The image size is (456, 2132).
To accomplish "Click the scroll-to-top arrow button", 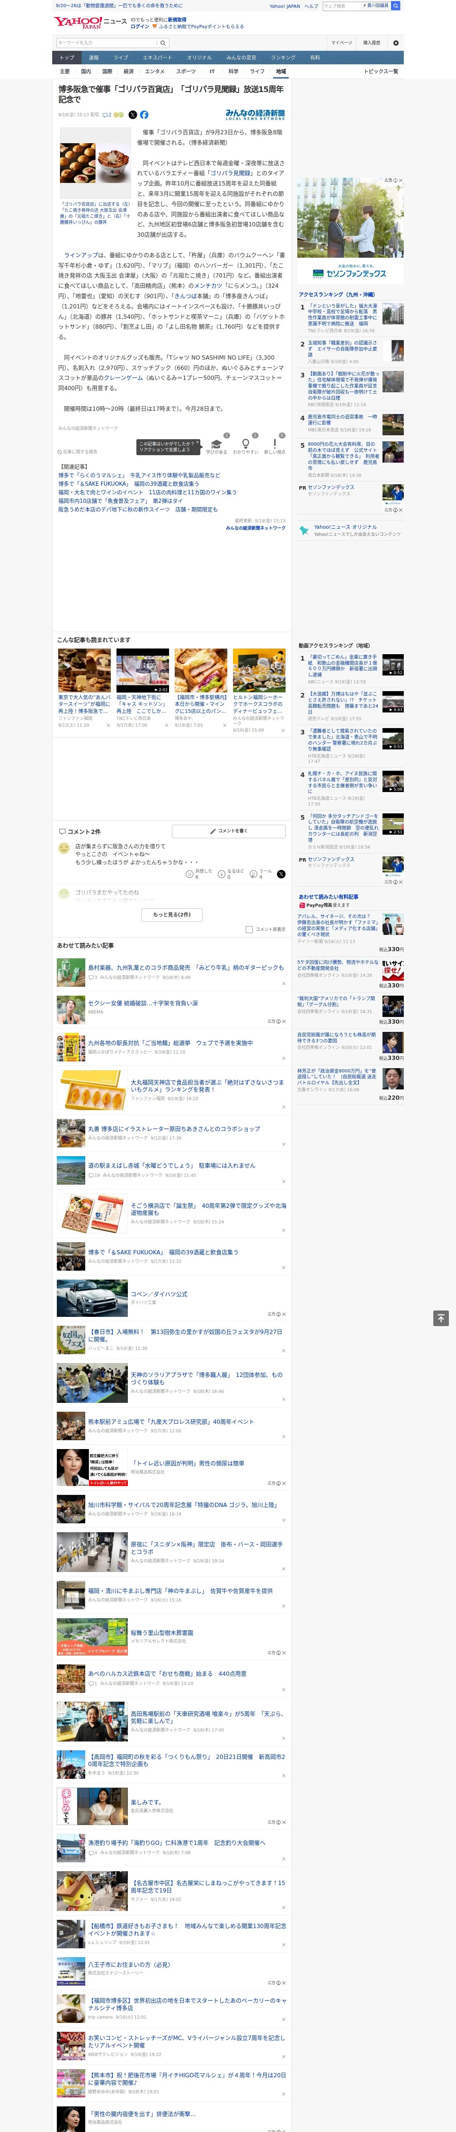I will pyautogui.click(x=441, y=1318).
